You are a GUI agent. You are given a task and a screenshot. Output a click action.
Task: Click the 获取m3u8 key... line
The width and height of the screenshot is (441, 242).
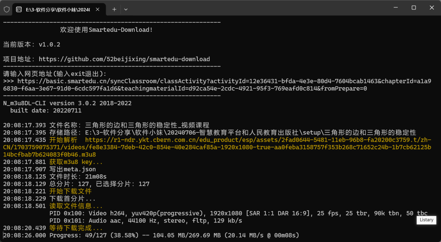tap(53, 162)
